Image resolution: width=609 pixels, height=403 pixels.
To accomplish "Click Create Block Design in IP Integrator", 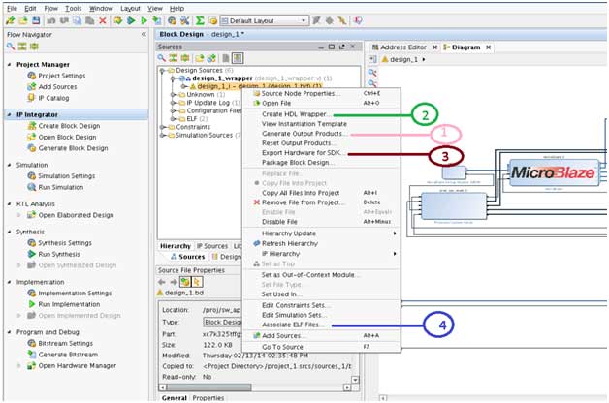I will (x=69, y=126).
